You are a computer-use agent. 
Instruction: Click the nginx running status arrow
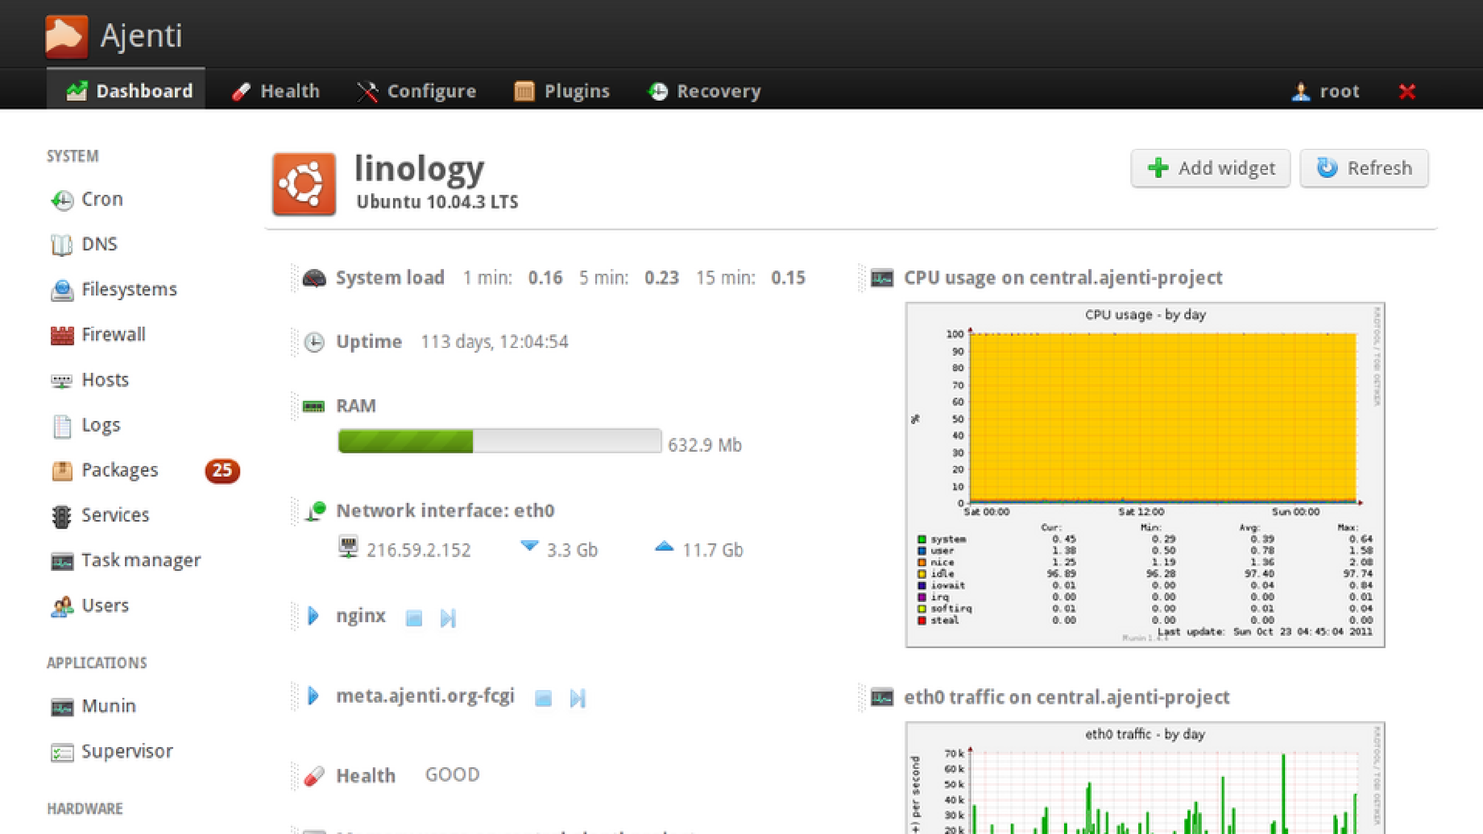point(313,616)
